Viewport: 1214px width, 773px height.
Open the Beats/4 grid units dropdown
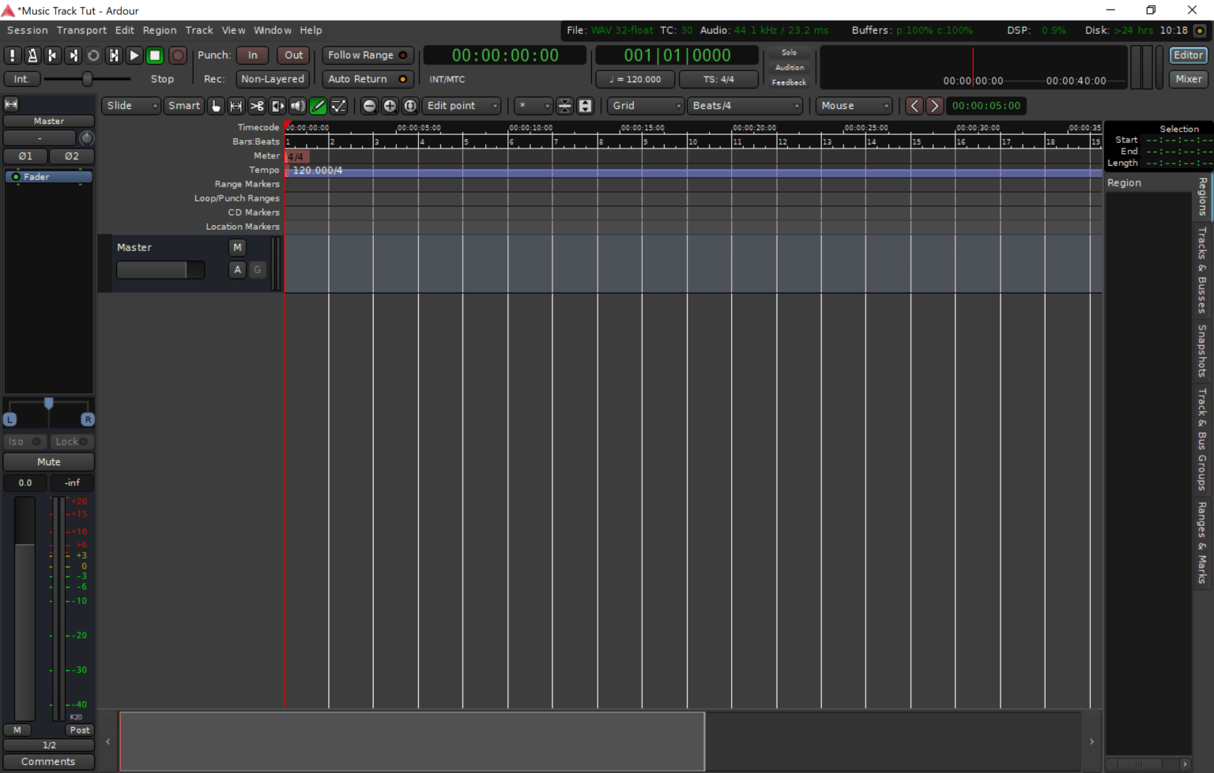coord(744,106)
